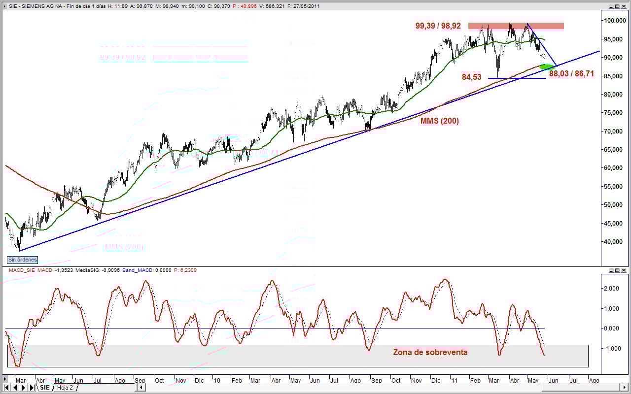Image resolution: width=631 pixels, height=394 pixels.
Task: Click the year marker 11 on time axis
Action: tap(455, 380)
